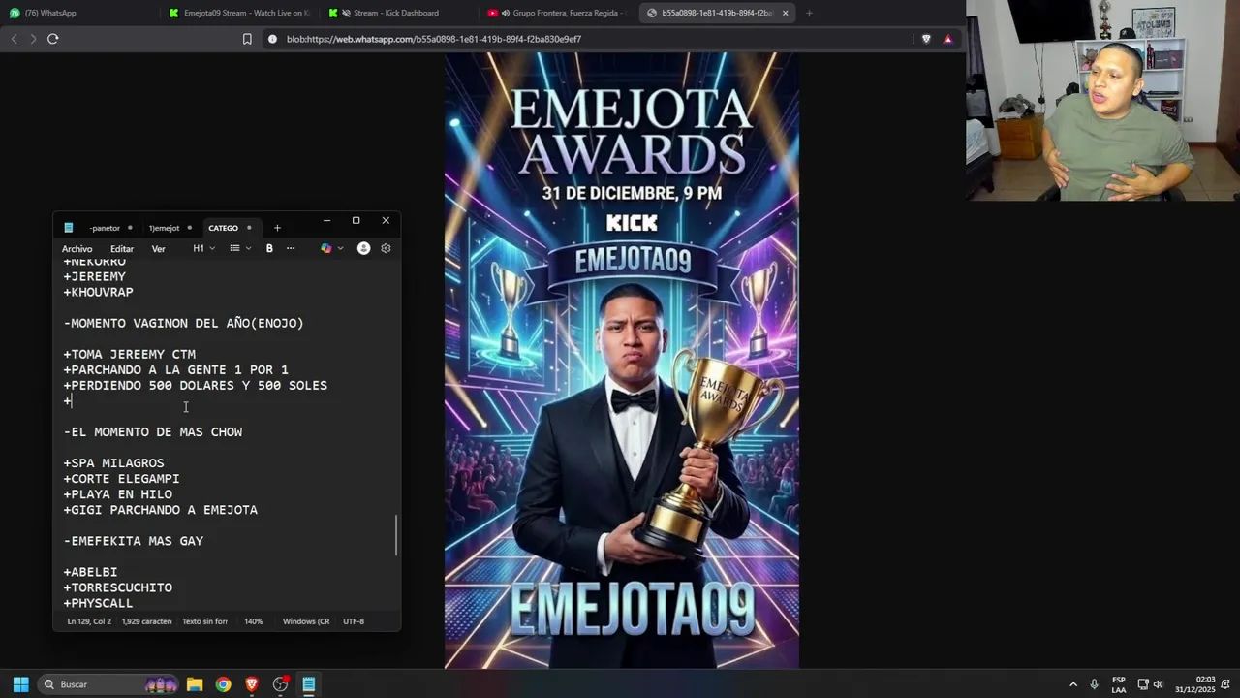The height and width of the screenshot is (698, 1240).
Task: Open a new browser tab
Action: 809,13
